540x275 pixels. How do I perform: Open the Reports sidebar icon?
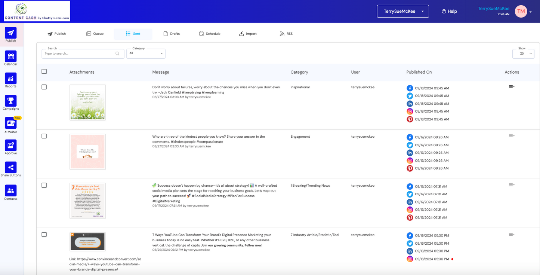[11, 79]
